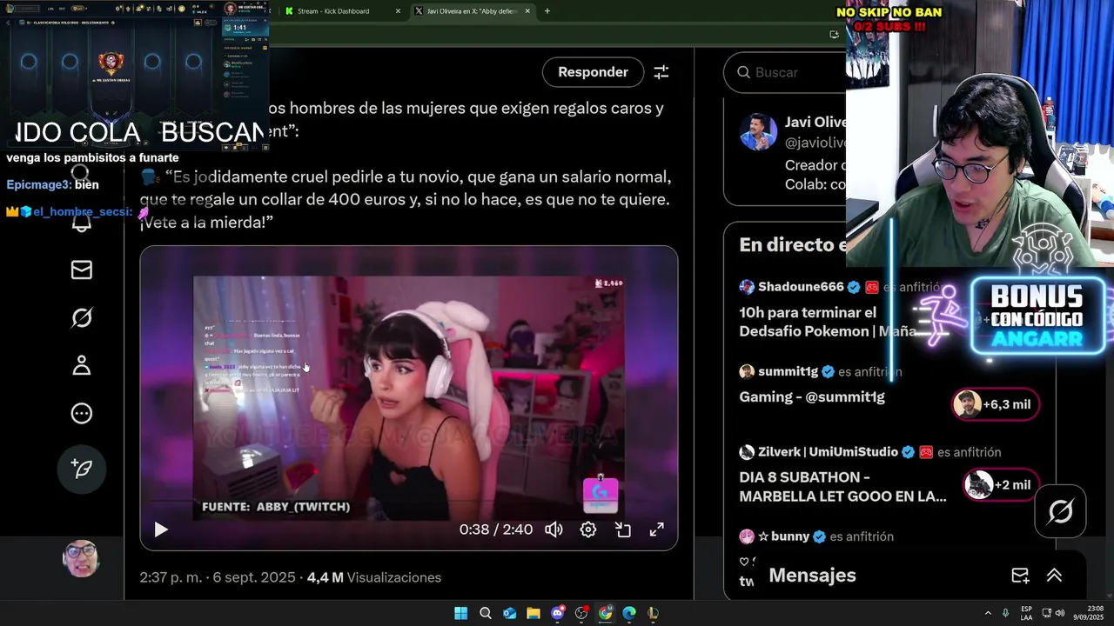Click the Responder button

(x=593, y=72)
